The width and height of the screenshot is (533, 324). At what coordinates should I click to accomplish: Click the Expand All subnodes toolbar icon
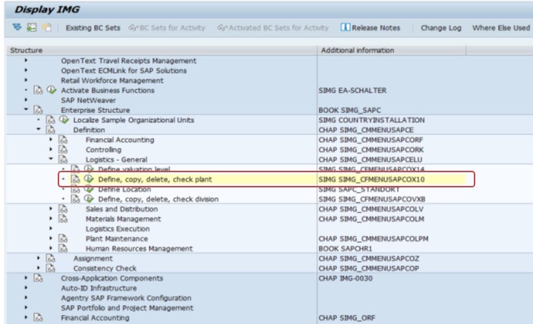[17, 27]
